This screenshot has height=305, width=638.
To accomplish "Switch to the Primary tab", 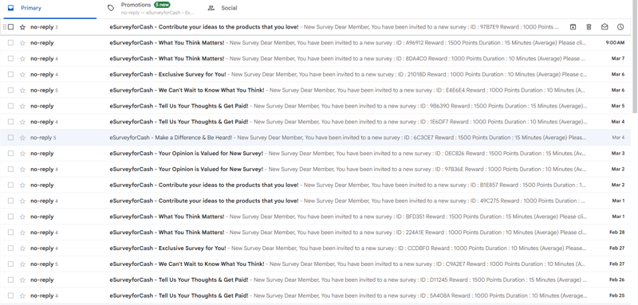I will tap(49, 8).
